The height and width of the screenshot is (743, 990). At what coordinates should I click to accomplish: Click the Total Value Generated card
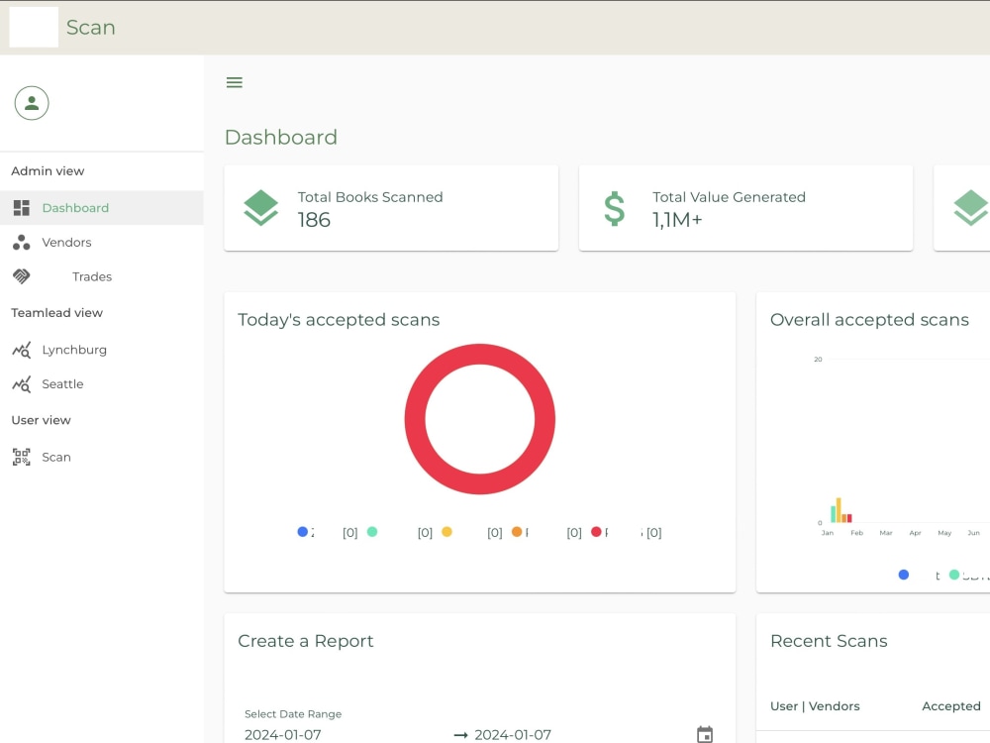[745, 208]
